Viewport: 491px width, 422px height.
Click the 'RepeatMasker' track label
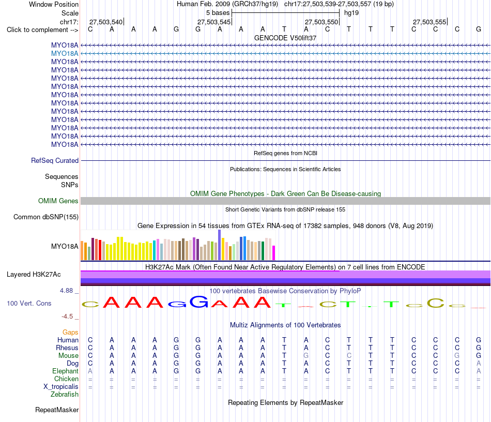[x=57, y=410]
